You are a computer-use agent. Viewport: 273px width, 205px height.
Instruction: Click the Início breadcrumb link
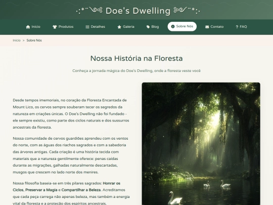17,40
